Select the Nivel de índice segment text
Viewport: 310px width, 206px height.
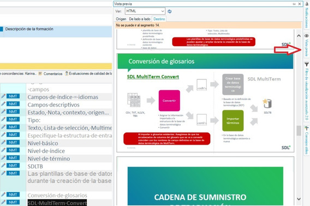tap(46, 151)
